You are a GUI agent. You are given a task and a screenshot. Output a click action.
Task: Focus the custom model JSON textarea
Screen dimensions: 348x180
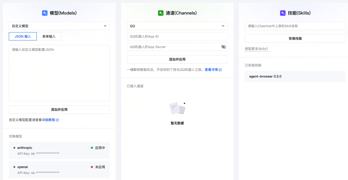coord(59,73)
